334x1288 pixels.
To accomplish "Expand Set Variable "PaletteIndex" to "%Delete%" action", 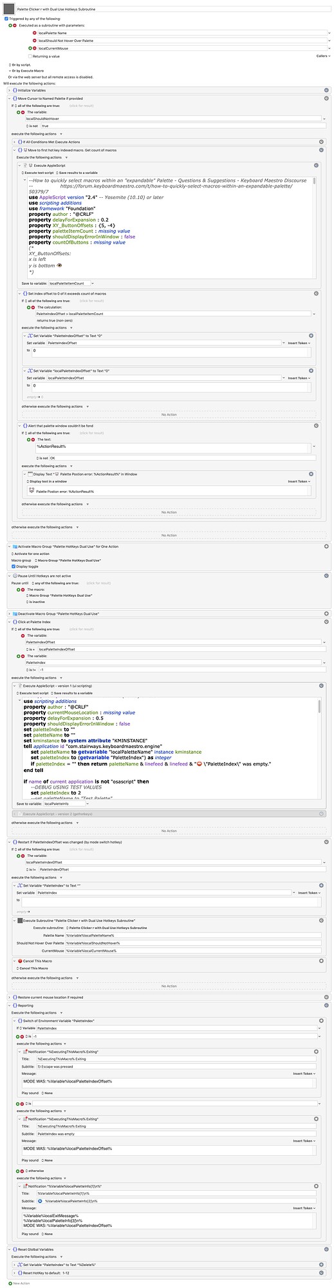I will 15,1265.
